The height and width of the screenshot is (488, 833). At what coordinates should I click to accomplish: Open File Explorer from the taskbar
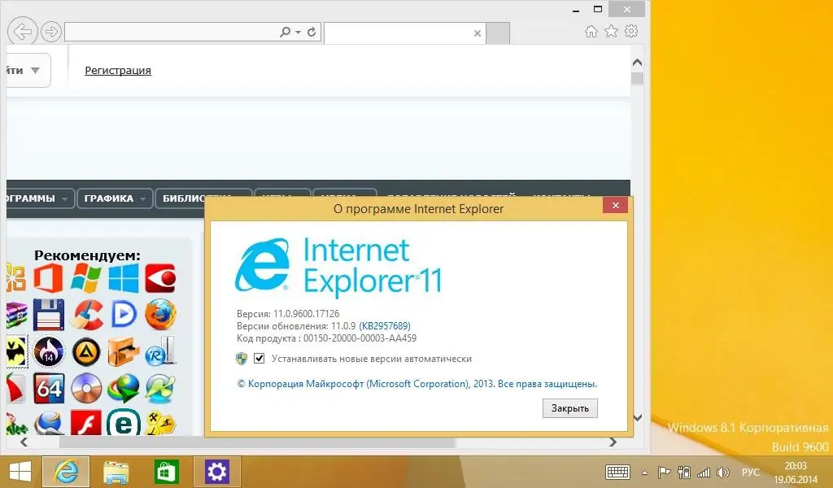116,472
